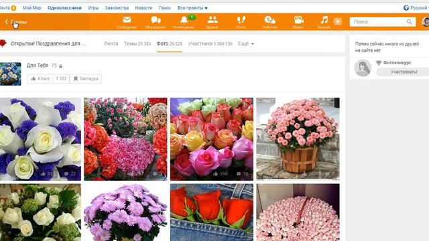Click the red rose group avatar icon

coord(3,43)
